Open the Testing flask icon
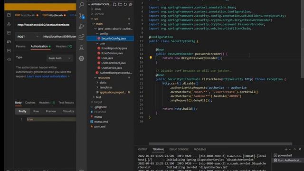The width and height of the screenshot is (304, 171). tap(82, 47)
